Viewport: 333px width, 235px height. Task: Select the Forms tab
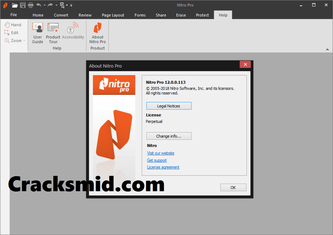point(140,15)
